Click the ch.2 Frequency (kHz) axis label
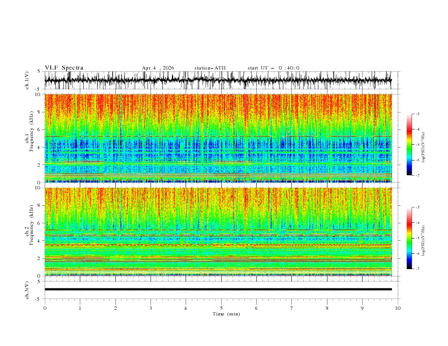448x346 pixels. (29, 224)
